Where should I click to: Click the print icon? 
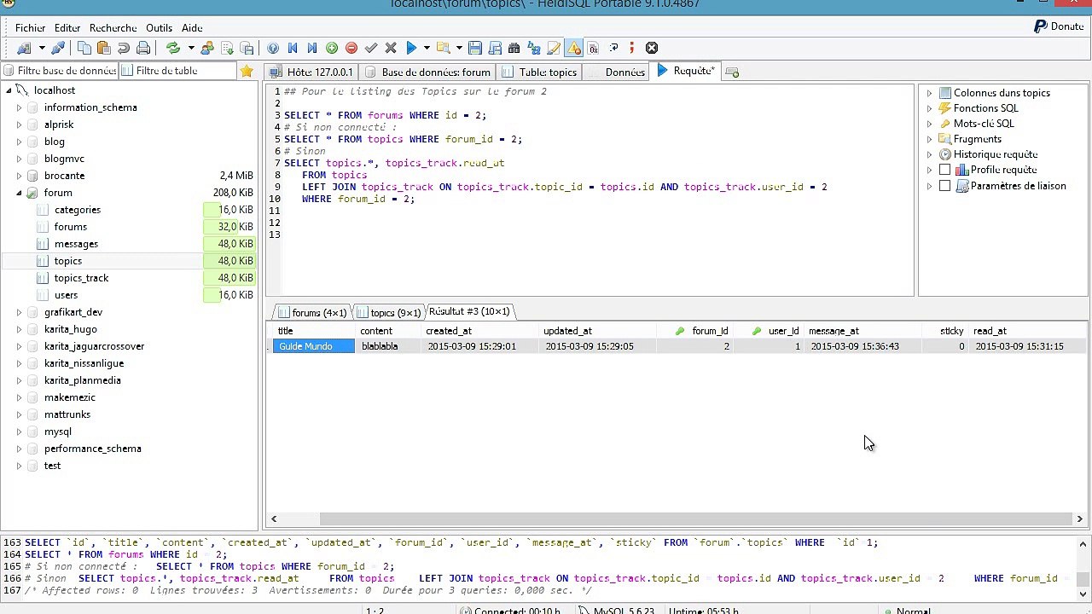pos(143,48)
